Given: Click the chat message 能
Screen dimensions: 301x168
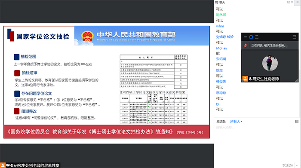Looking at the screenshot, I should (218, 53).
